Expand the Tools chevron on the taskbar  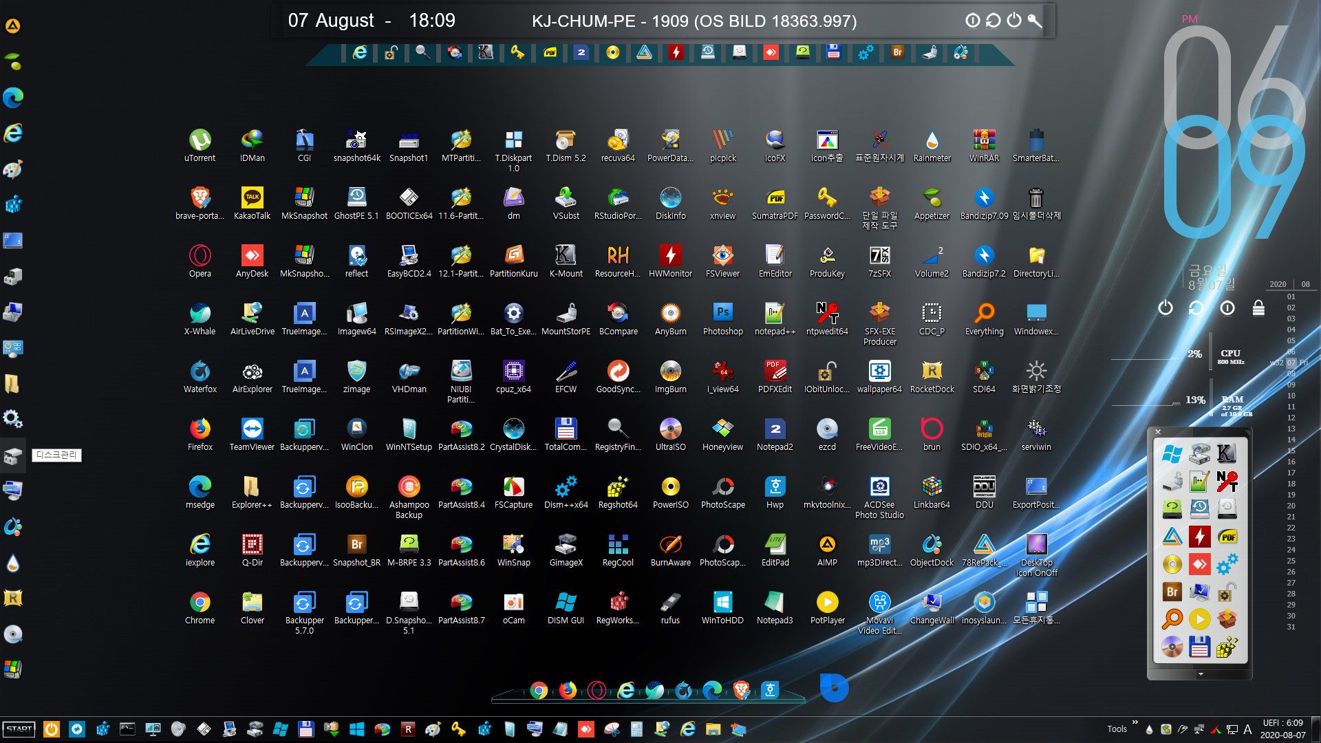click(1135, 722)
